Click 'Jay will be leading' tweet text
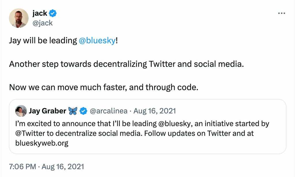The image size is (295, 177). point(43,40)
